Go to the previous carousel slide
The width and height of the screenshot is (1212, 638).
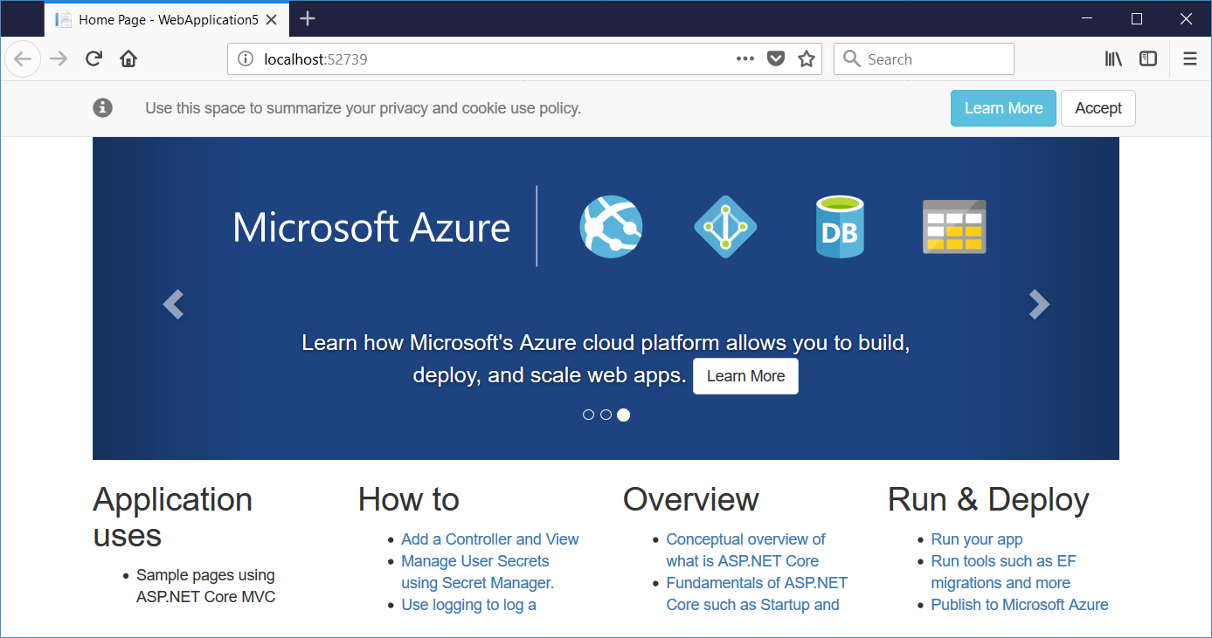[x=173, y=304]
